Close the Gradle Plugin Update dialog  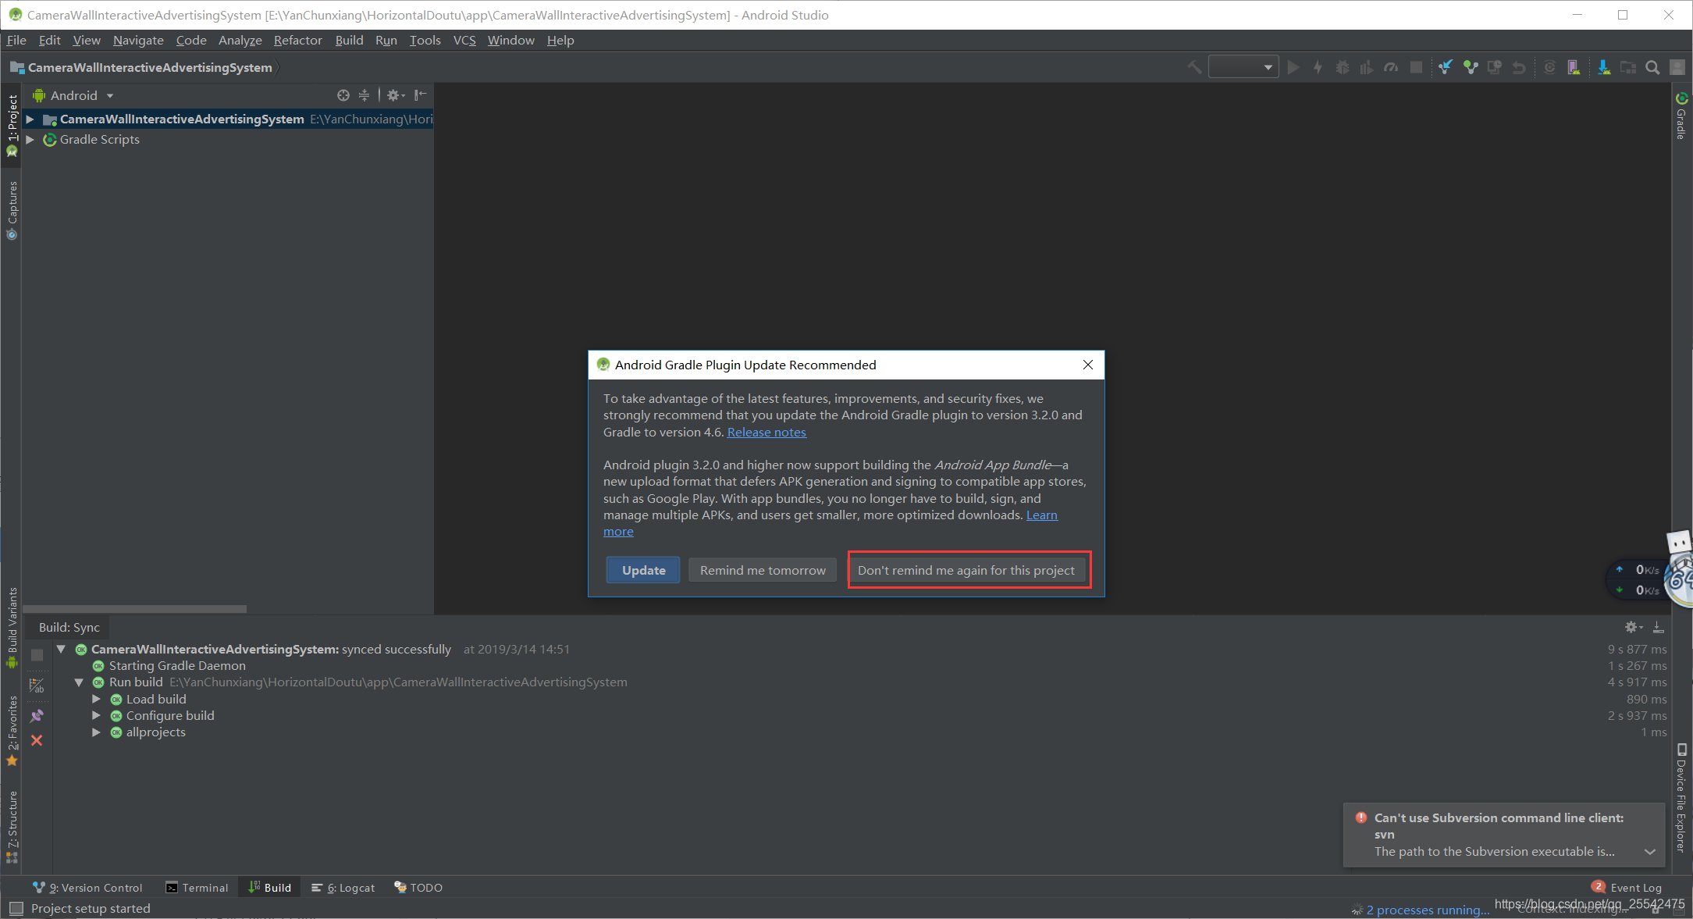[x=1087, y=365]
